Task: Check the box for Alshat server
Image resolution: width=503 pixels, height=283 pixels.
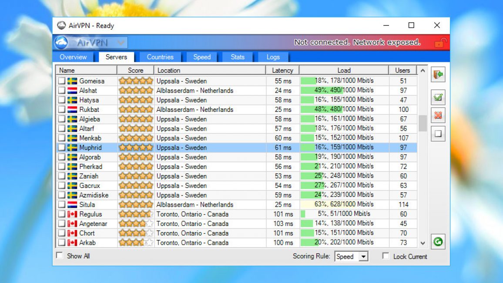Action: tap(62, 91)
